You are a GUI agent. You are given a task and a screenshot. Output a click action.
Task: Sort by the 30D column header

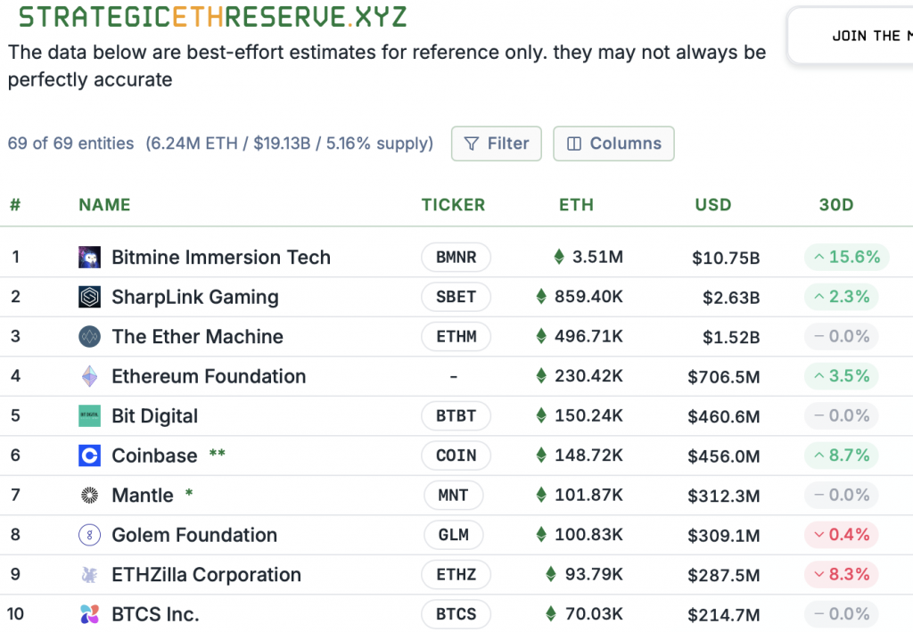835,204
